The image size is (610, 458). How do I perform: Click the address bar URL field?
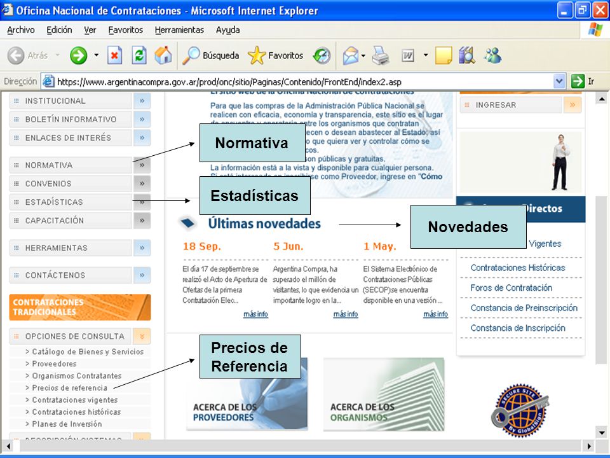304,82
